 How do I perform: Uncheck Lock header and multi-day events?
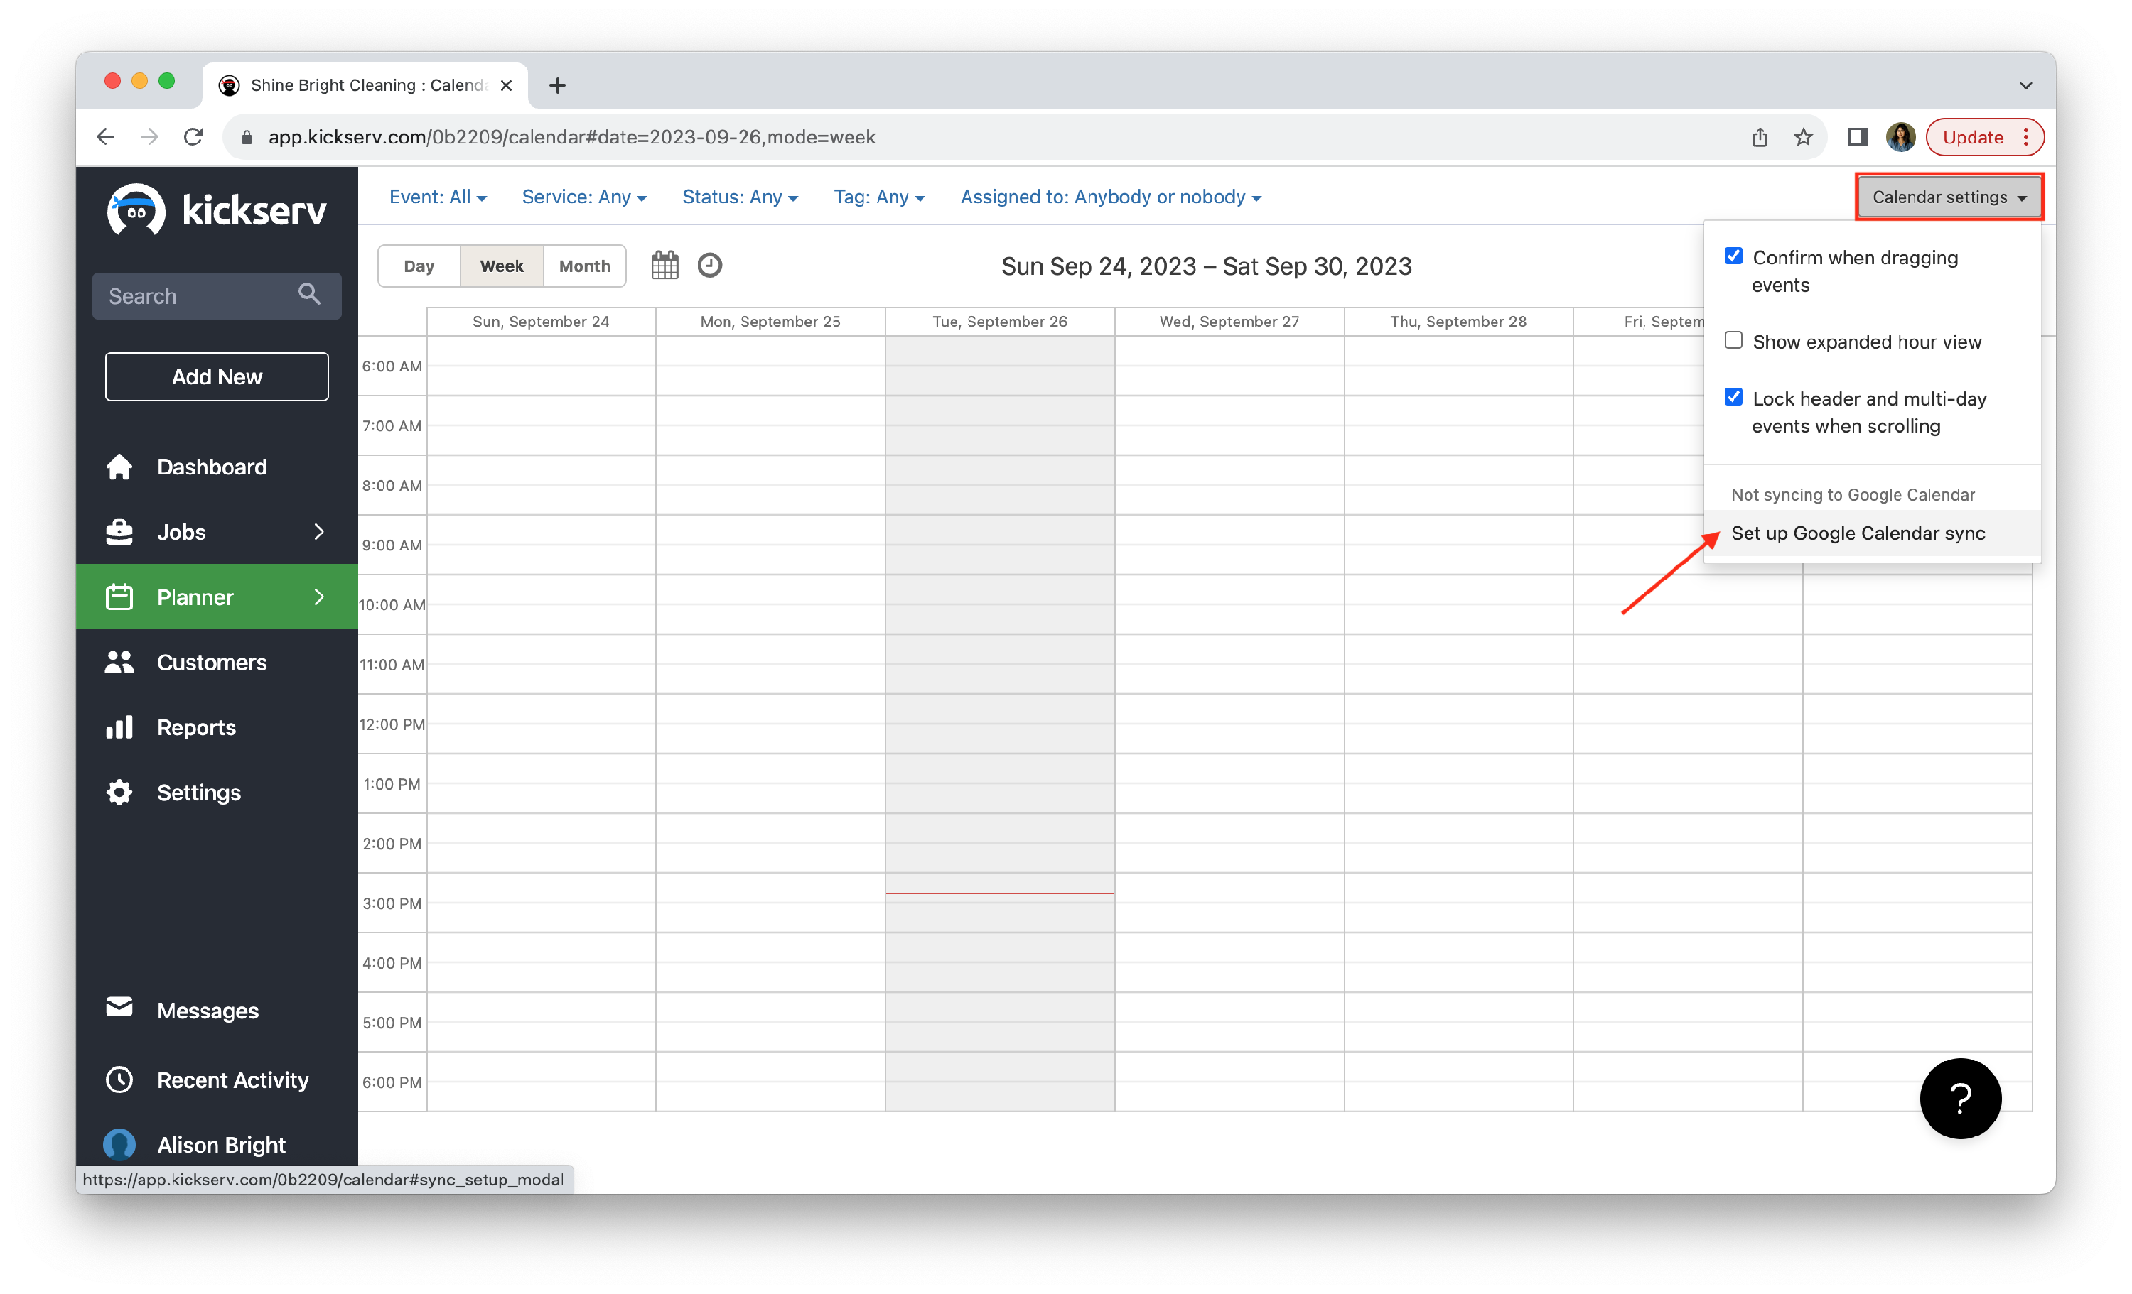click(x=1733, y=397)
